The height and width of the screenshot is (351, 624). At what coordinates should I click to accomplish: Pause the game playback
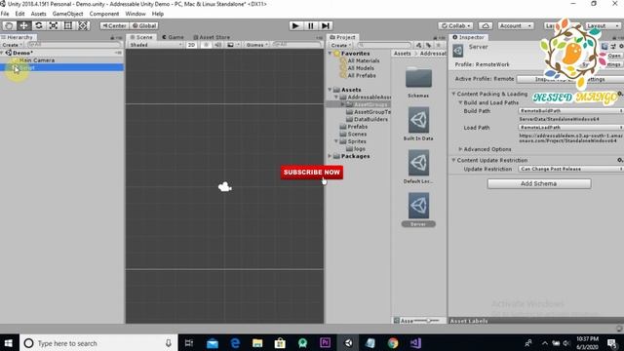(310, 25)
